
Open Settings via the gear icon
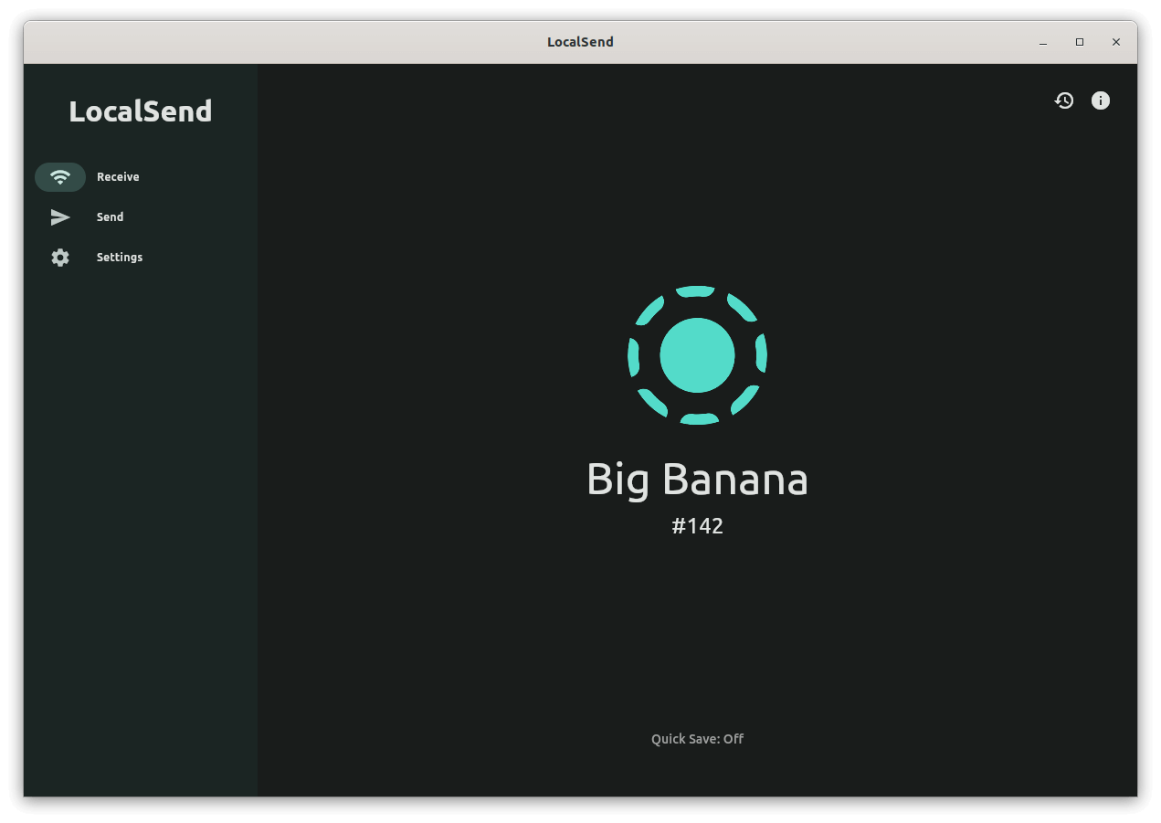59,257
